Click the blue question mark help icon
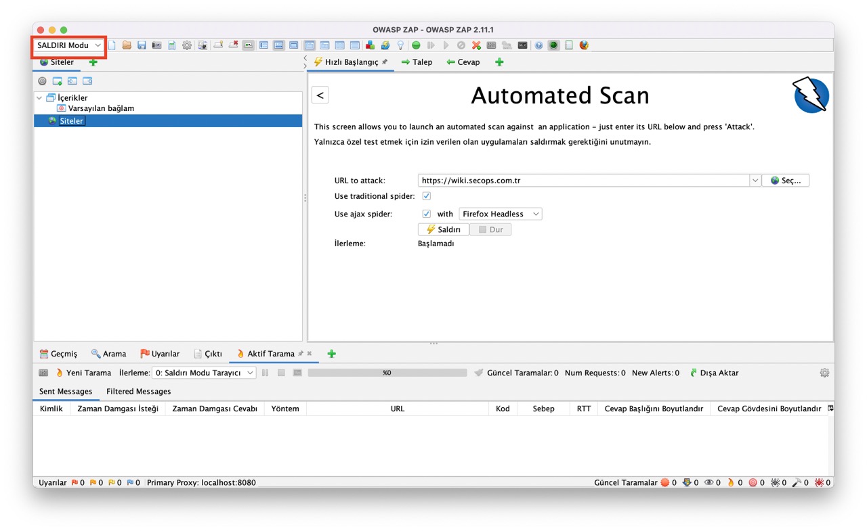The height and width of the screenshot is (531, 867). point(538,45)
